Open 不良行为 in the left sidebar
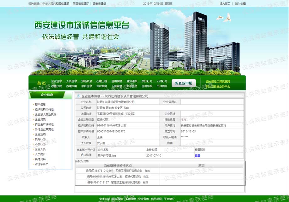 tap(40, 144)
